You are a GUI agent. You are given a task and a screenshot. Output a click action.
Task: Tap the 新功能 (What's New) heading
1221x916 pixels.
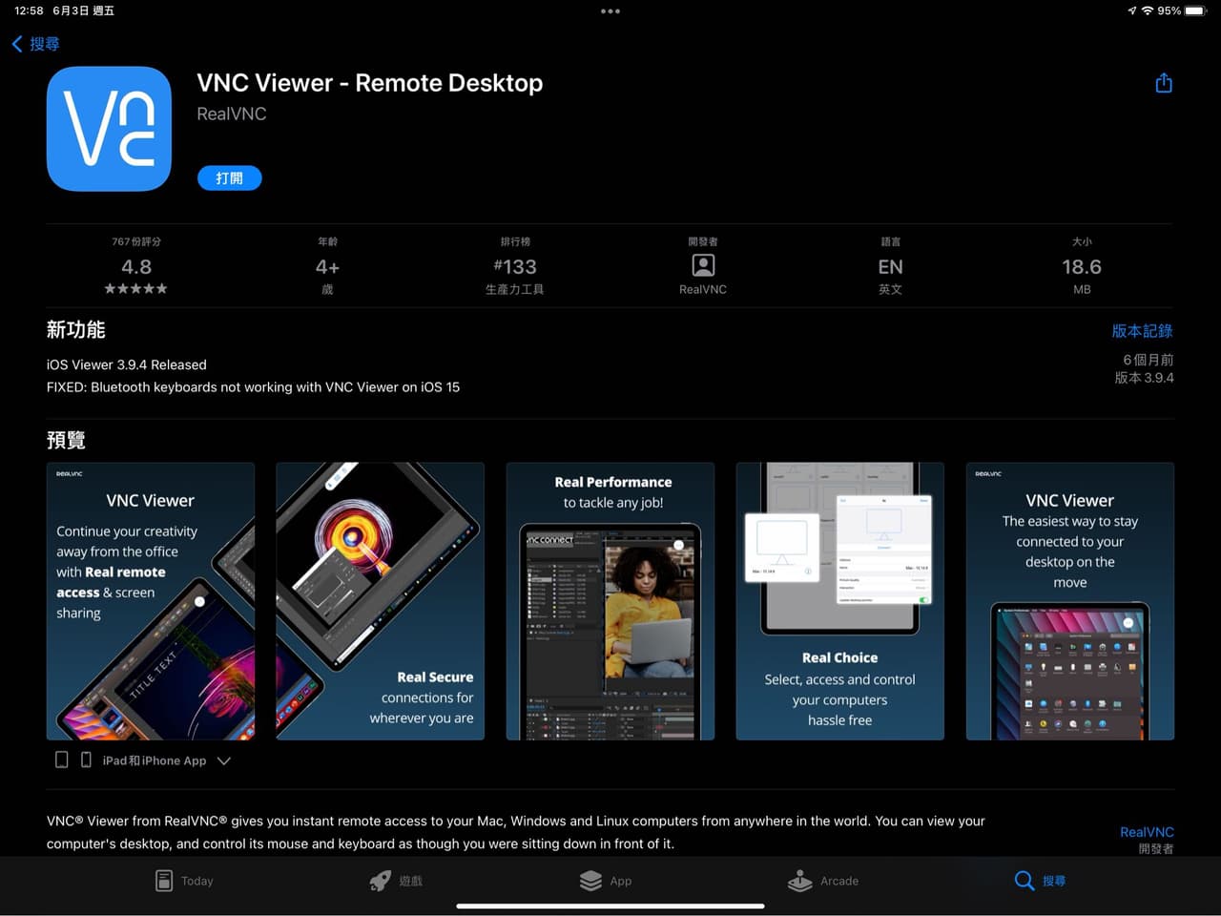(76, 330)
